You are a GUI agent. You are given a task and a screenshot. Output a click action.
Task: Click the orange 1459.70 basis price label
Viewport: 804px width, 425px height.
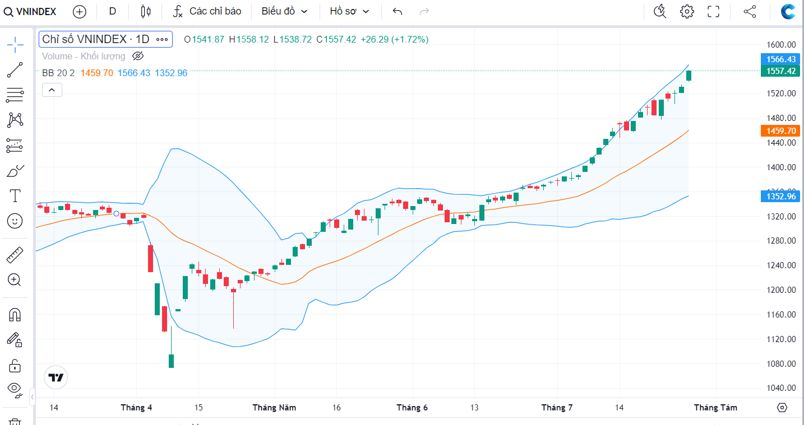(782, 131)
